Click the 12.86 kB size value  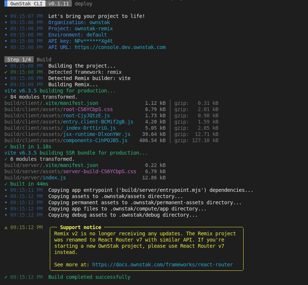[154, 178]
